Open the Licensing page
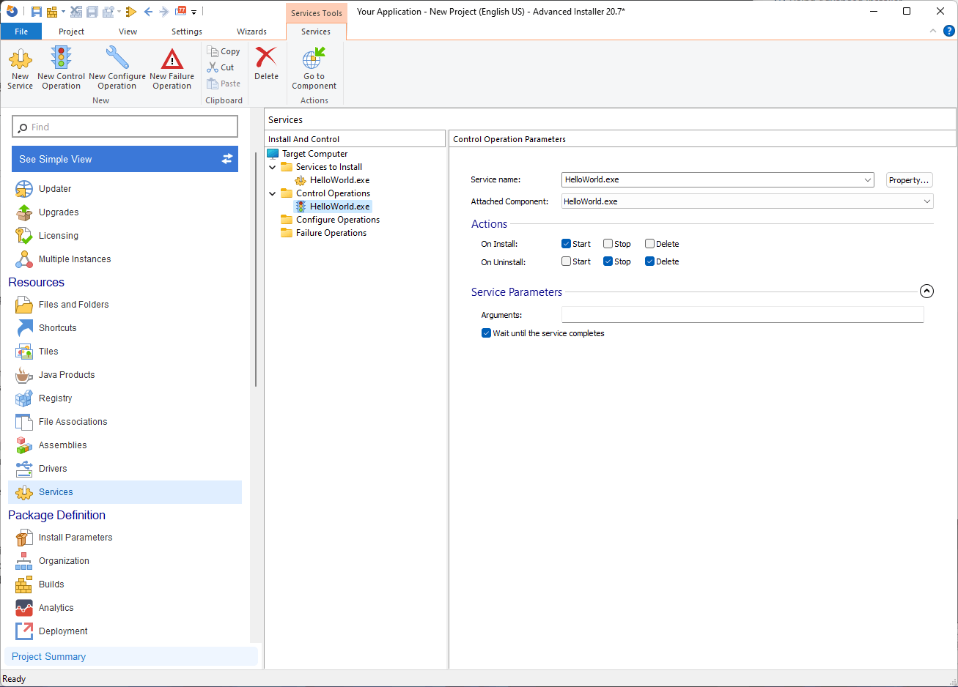Viewport: 958px width, 687px height. click(125, 236)
